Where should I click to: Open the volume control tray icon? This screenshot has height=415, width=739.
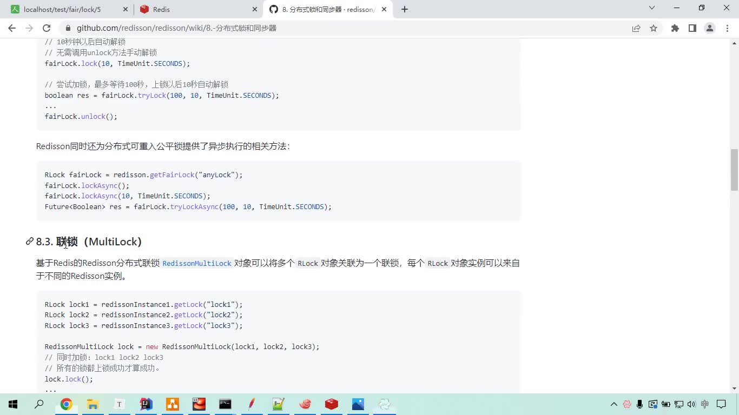coord(692,404)
